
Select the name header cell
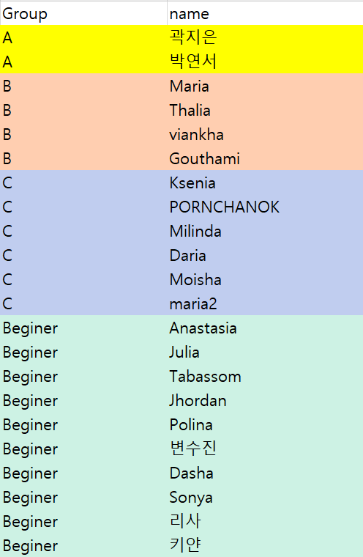tap(265, 13)
